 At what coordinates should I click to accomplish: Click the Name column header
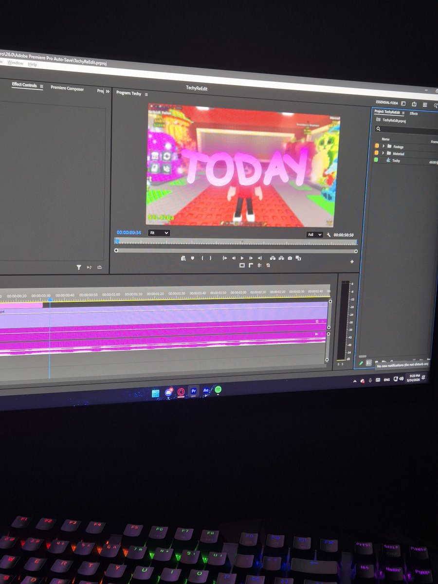pos(385,139)
